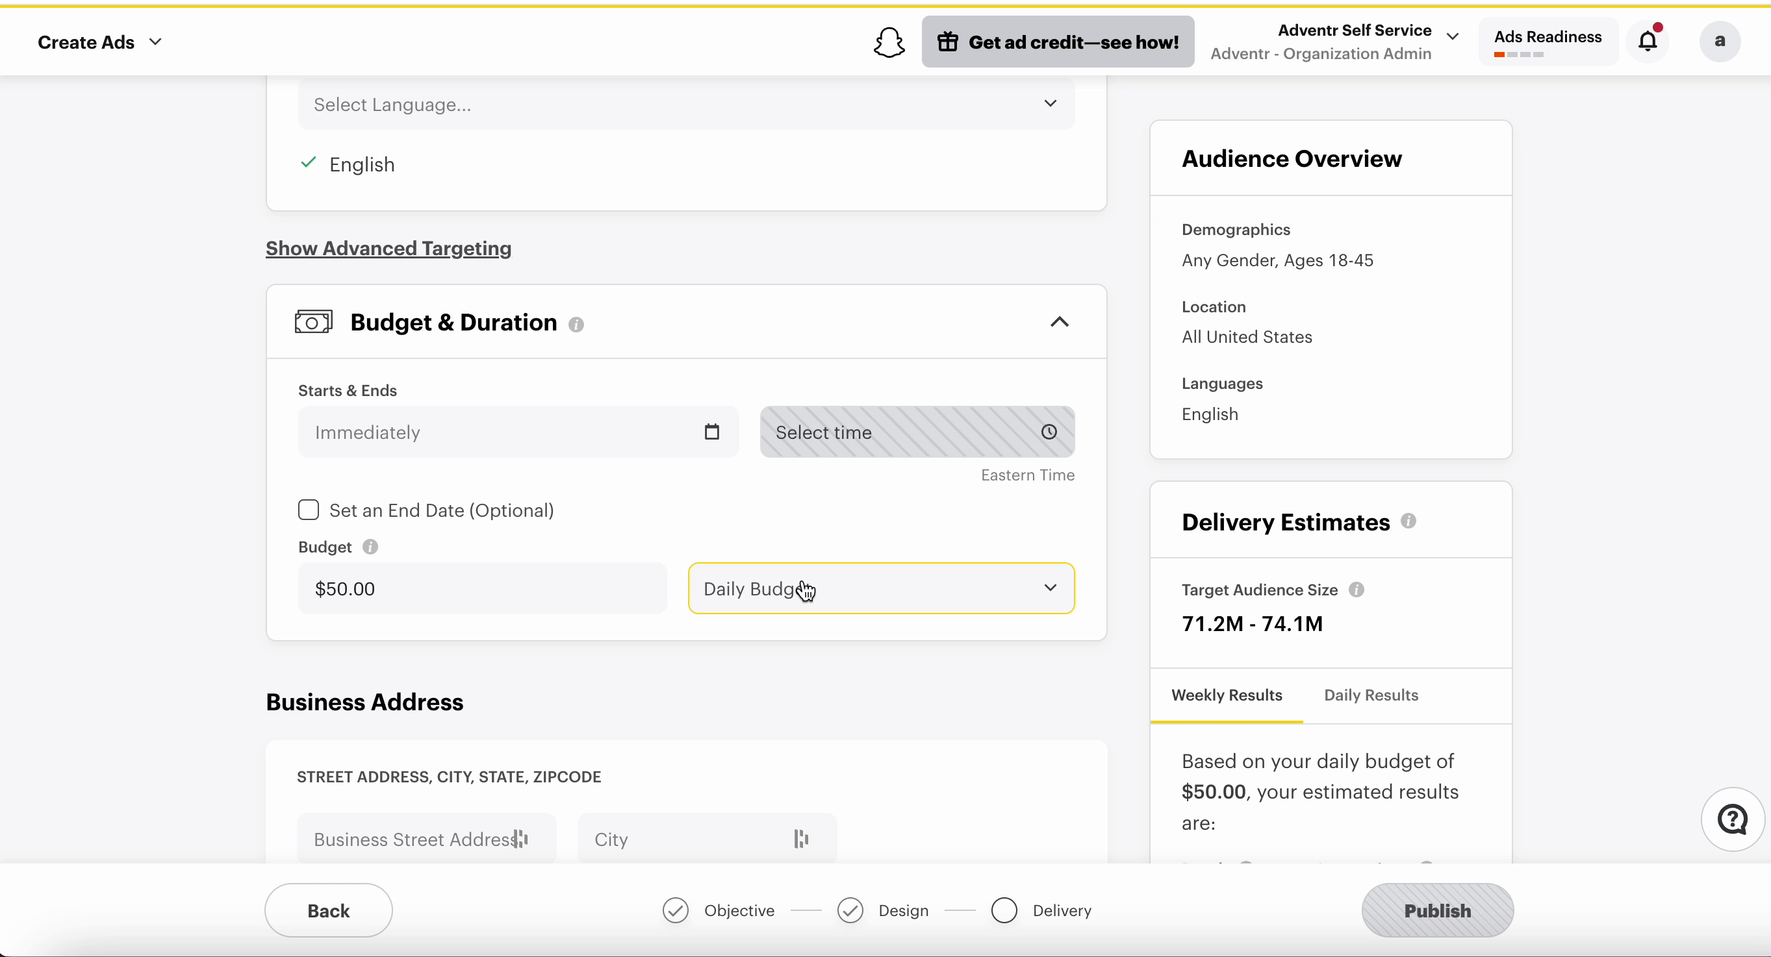
Task: Open the Select Language dropdown
Action: tap(686, 104)
